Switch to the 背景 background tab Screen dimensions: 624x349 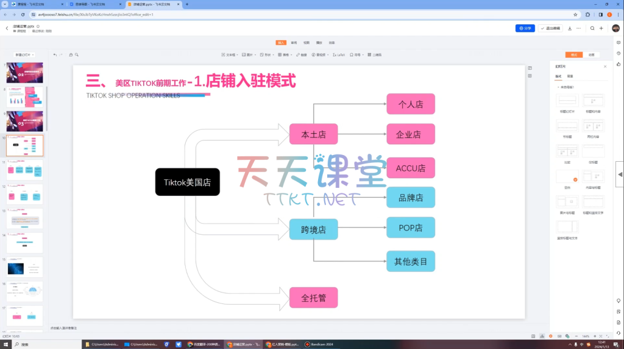coord(570,76)
